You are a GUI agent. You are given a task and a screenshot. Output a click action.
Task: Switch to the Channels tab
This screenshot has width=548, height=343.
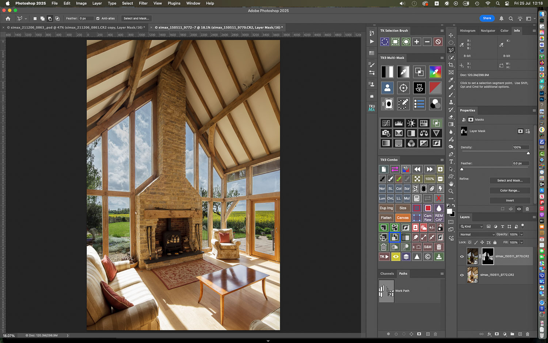point(387,274)
